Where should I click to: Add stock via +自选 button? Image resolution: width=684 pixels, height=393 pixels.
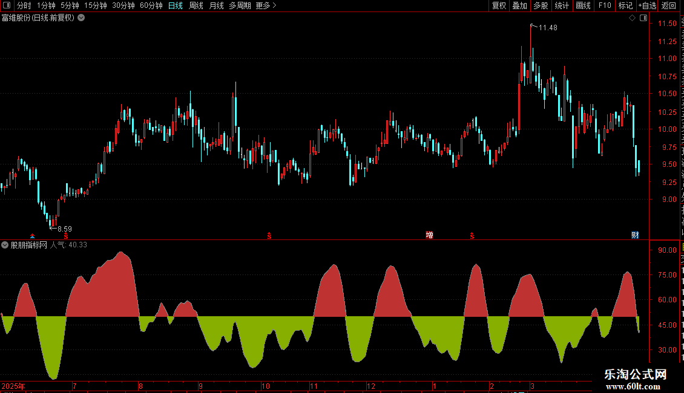click(647, 5)
